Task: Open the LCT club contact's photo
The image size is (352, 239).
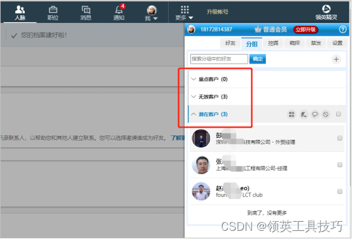Action: coord(201,191)
